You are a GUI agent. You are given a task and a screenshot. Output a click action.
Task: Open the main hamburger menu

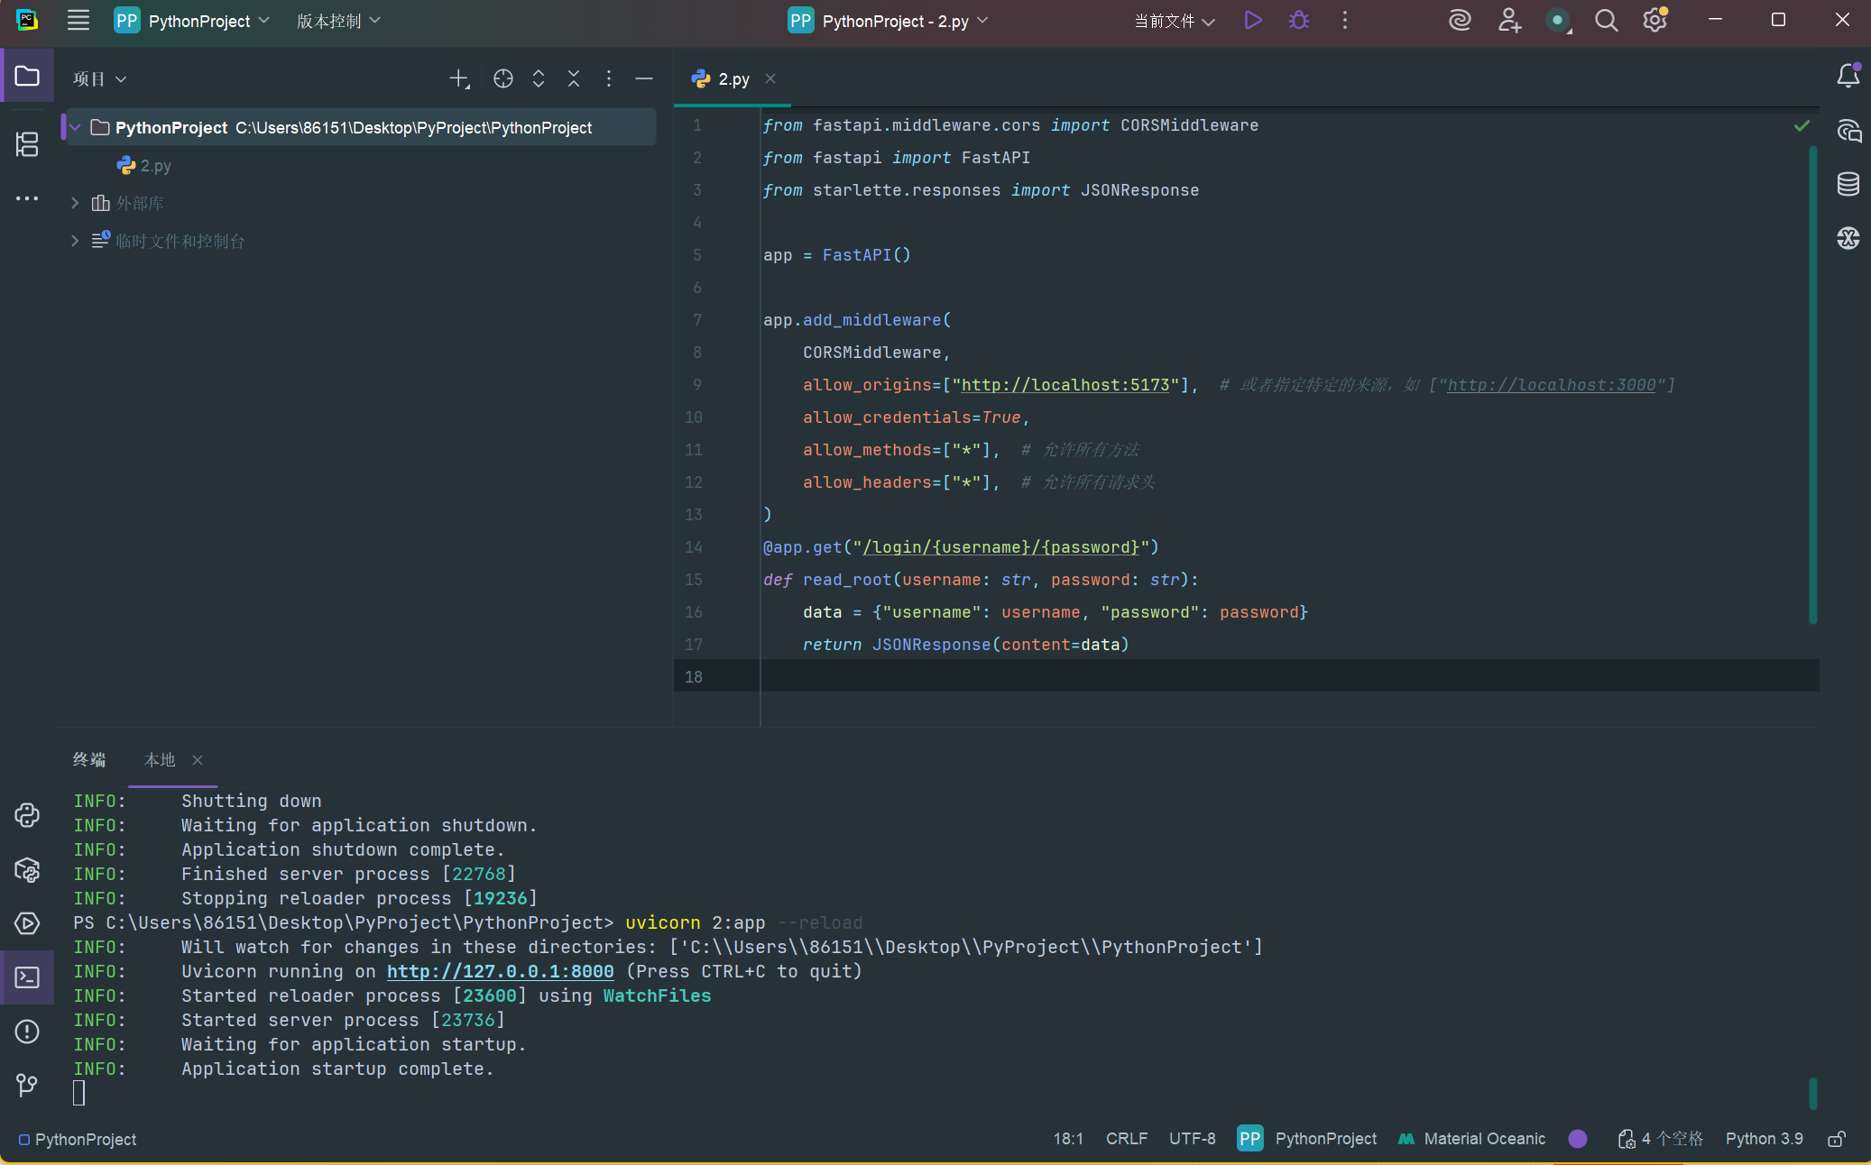(78, 20)
